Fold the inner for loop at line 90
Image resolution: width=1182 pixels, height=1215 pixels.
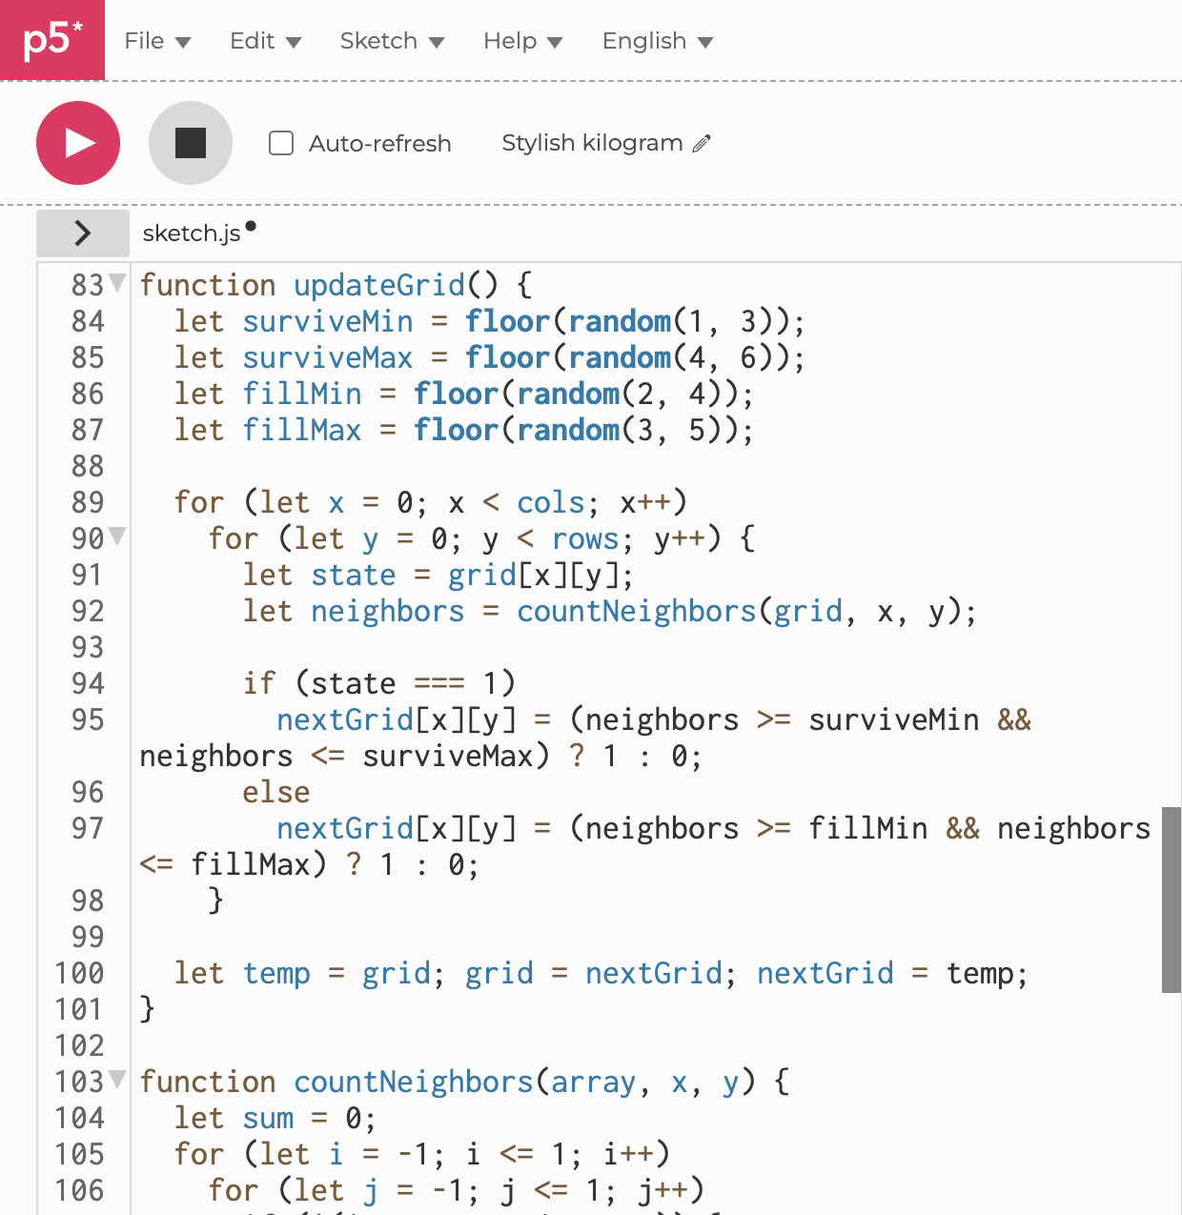[117, 536]
